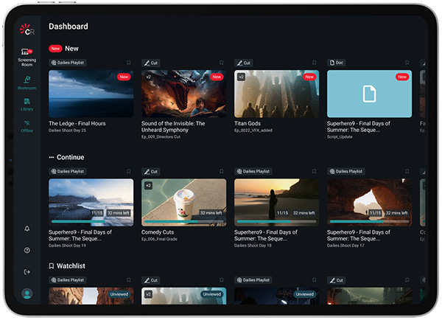Bookmark the Comedy Cuts item
Viewport: 442px width, 320px height.
(221, 171)
